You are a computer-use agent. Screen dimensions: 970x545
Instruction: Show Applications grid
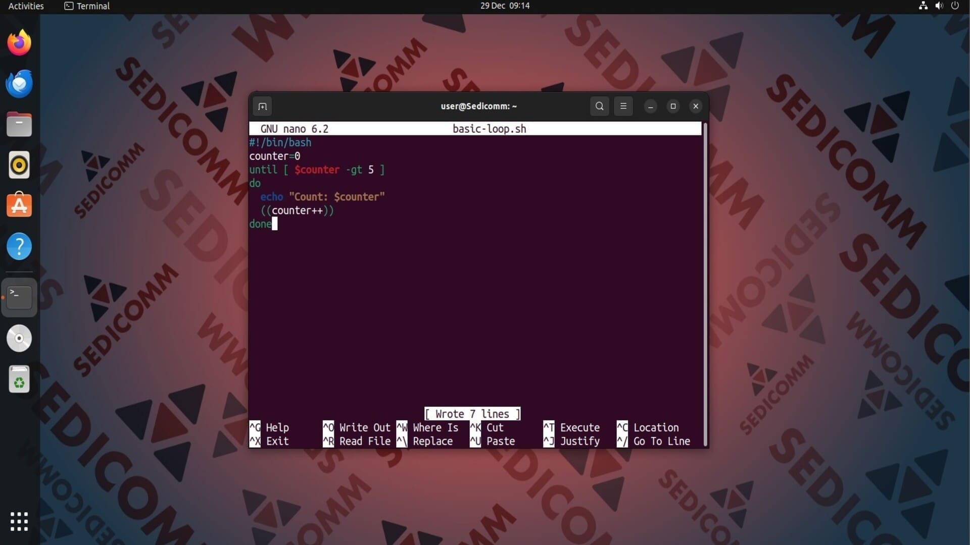pyautogui.click(x=19, y=521)
